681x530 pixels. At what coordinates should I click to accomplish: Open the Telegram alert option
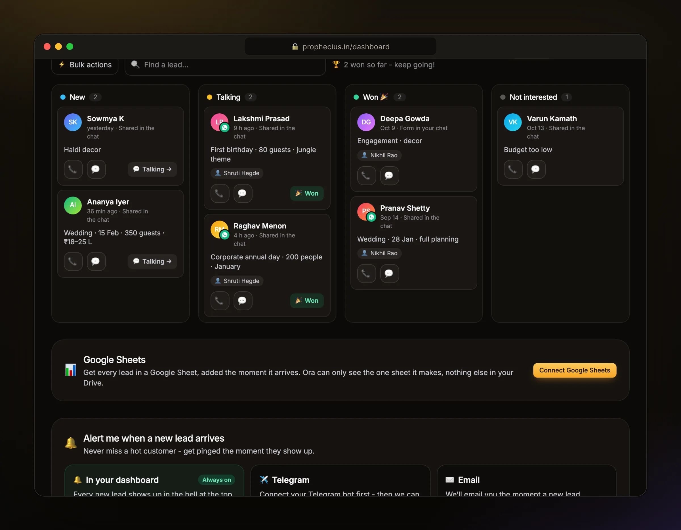(340, 480)
